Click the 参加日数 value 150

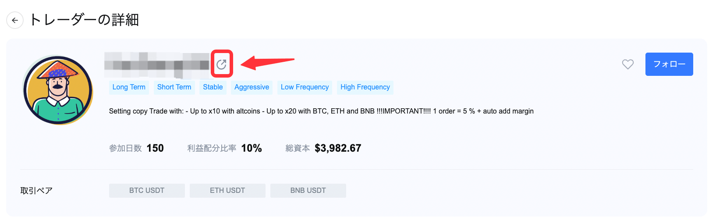tap(155, 148)
